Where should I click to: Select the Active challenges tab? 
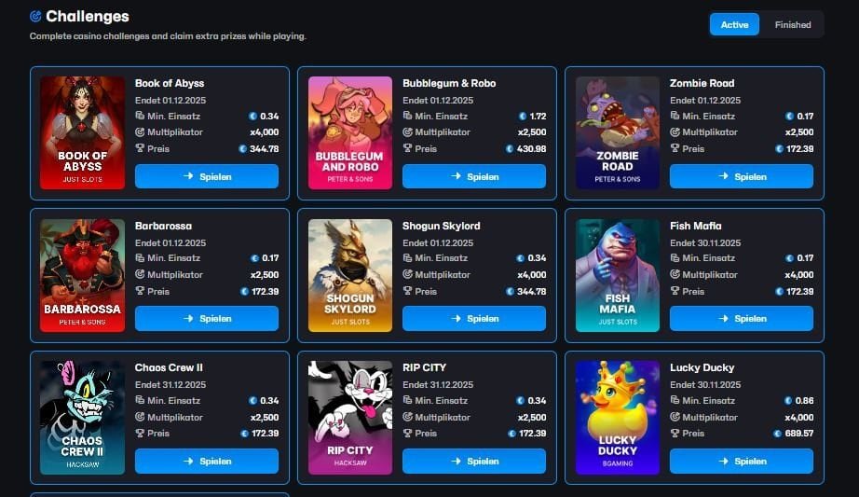tap(734, 24)
